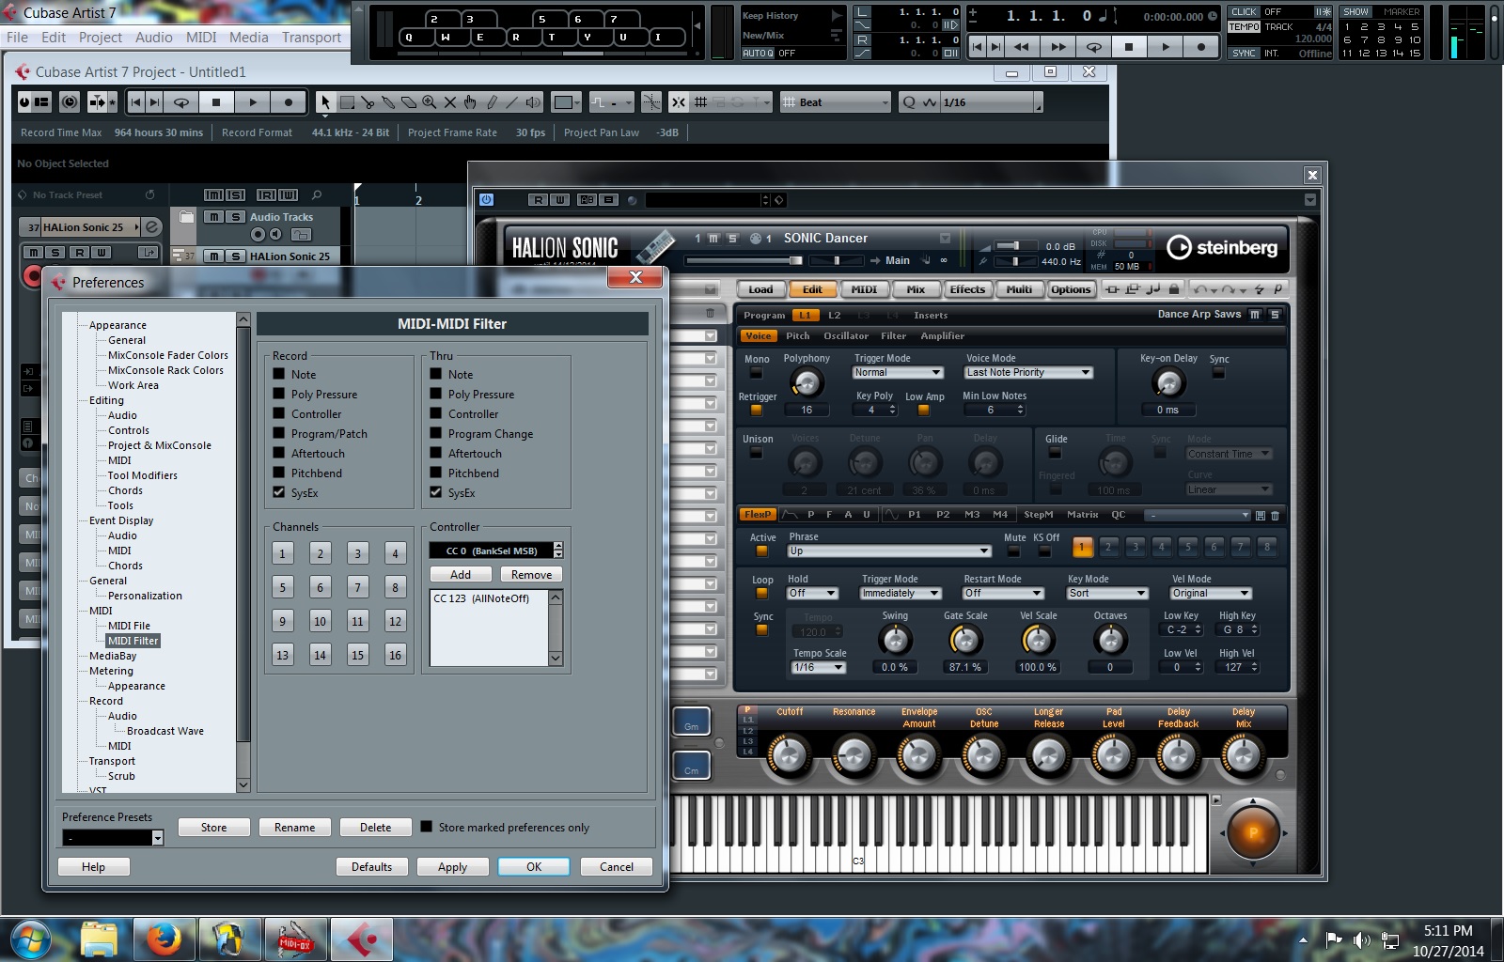Click the HALion lock icon

[x=1174, y=289]
